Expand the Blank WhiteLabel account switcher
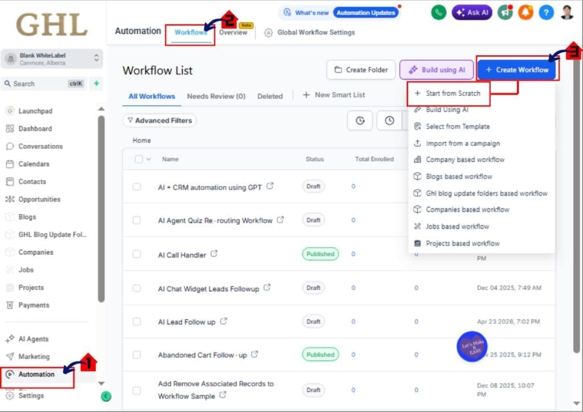The image size is (583, 412). (x=52, y=59)
